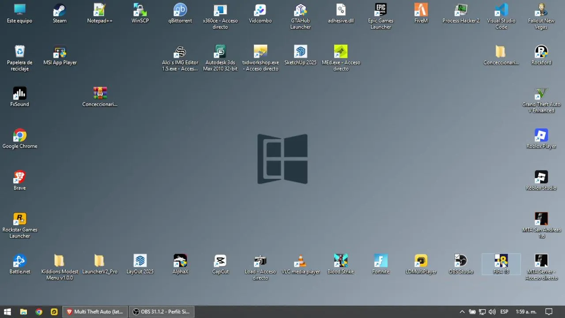The image size is (565, 318).
Task: Open Vidcombo desktop shortcut
Action: [x=260, y=14]
